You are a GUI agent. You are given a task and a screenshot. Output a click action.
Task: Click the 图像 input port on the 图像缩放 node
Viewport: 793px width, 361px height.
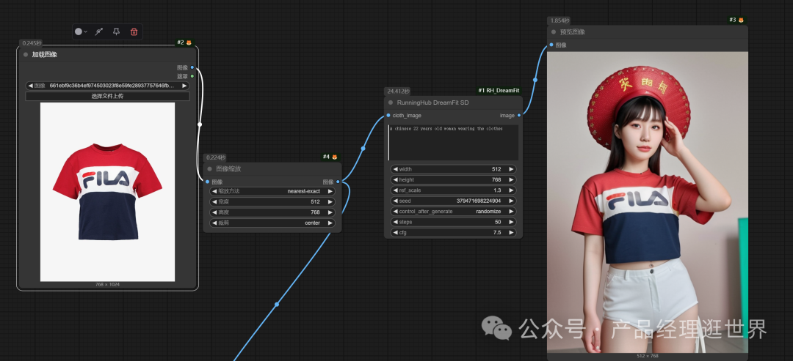point(207,182)
